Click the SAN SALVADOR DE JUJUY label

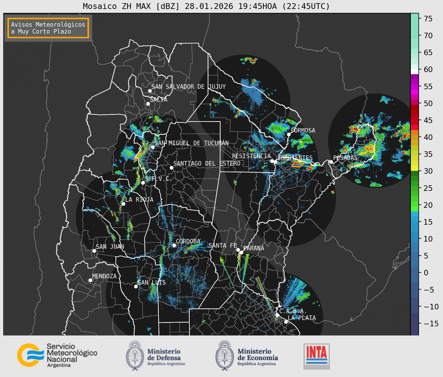pyautogui.click(x=189, y=87)
